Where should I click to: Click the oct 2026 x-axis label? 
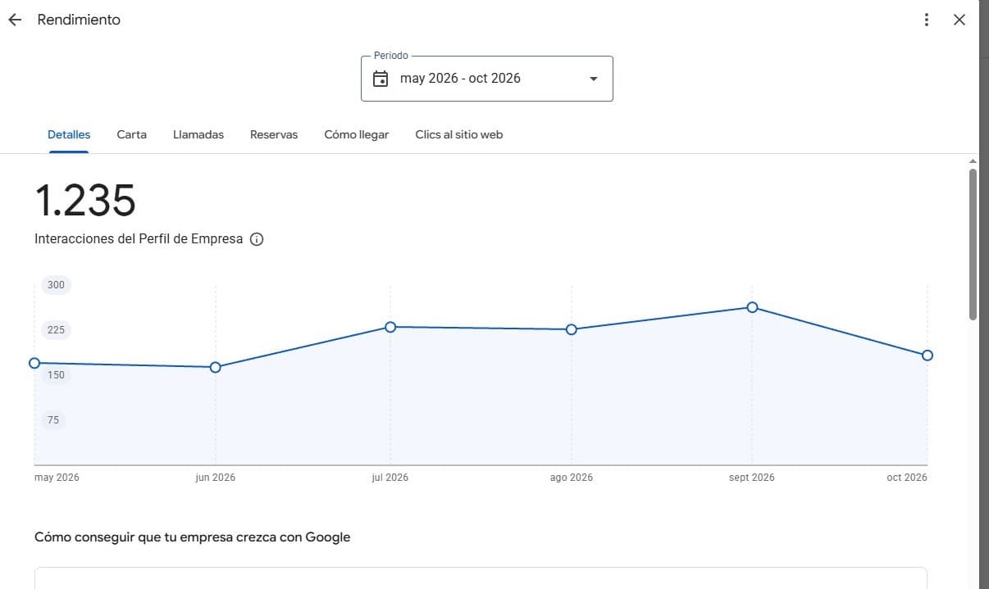pos(907,478)
